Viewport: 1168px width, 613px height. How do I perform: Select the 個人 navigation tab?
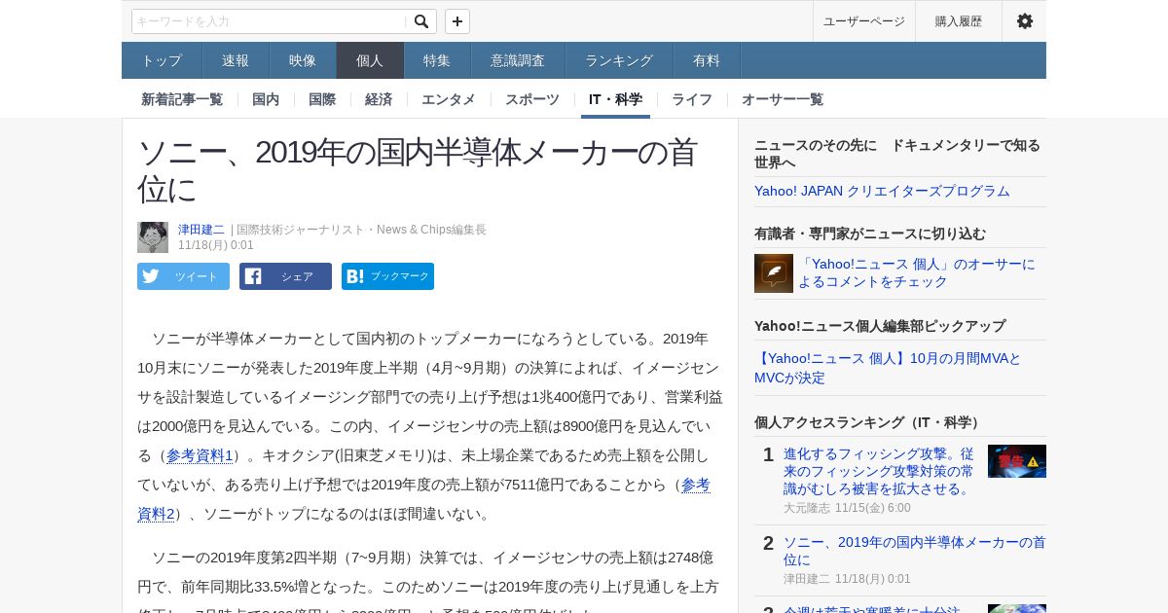tap(370, 60)
